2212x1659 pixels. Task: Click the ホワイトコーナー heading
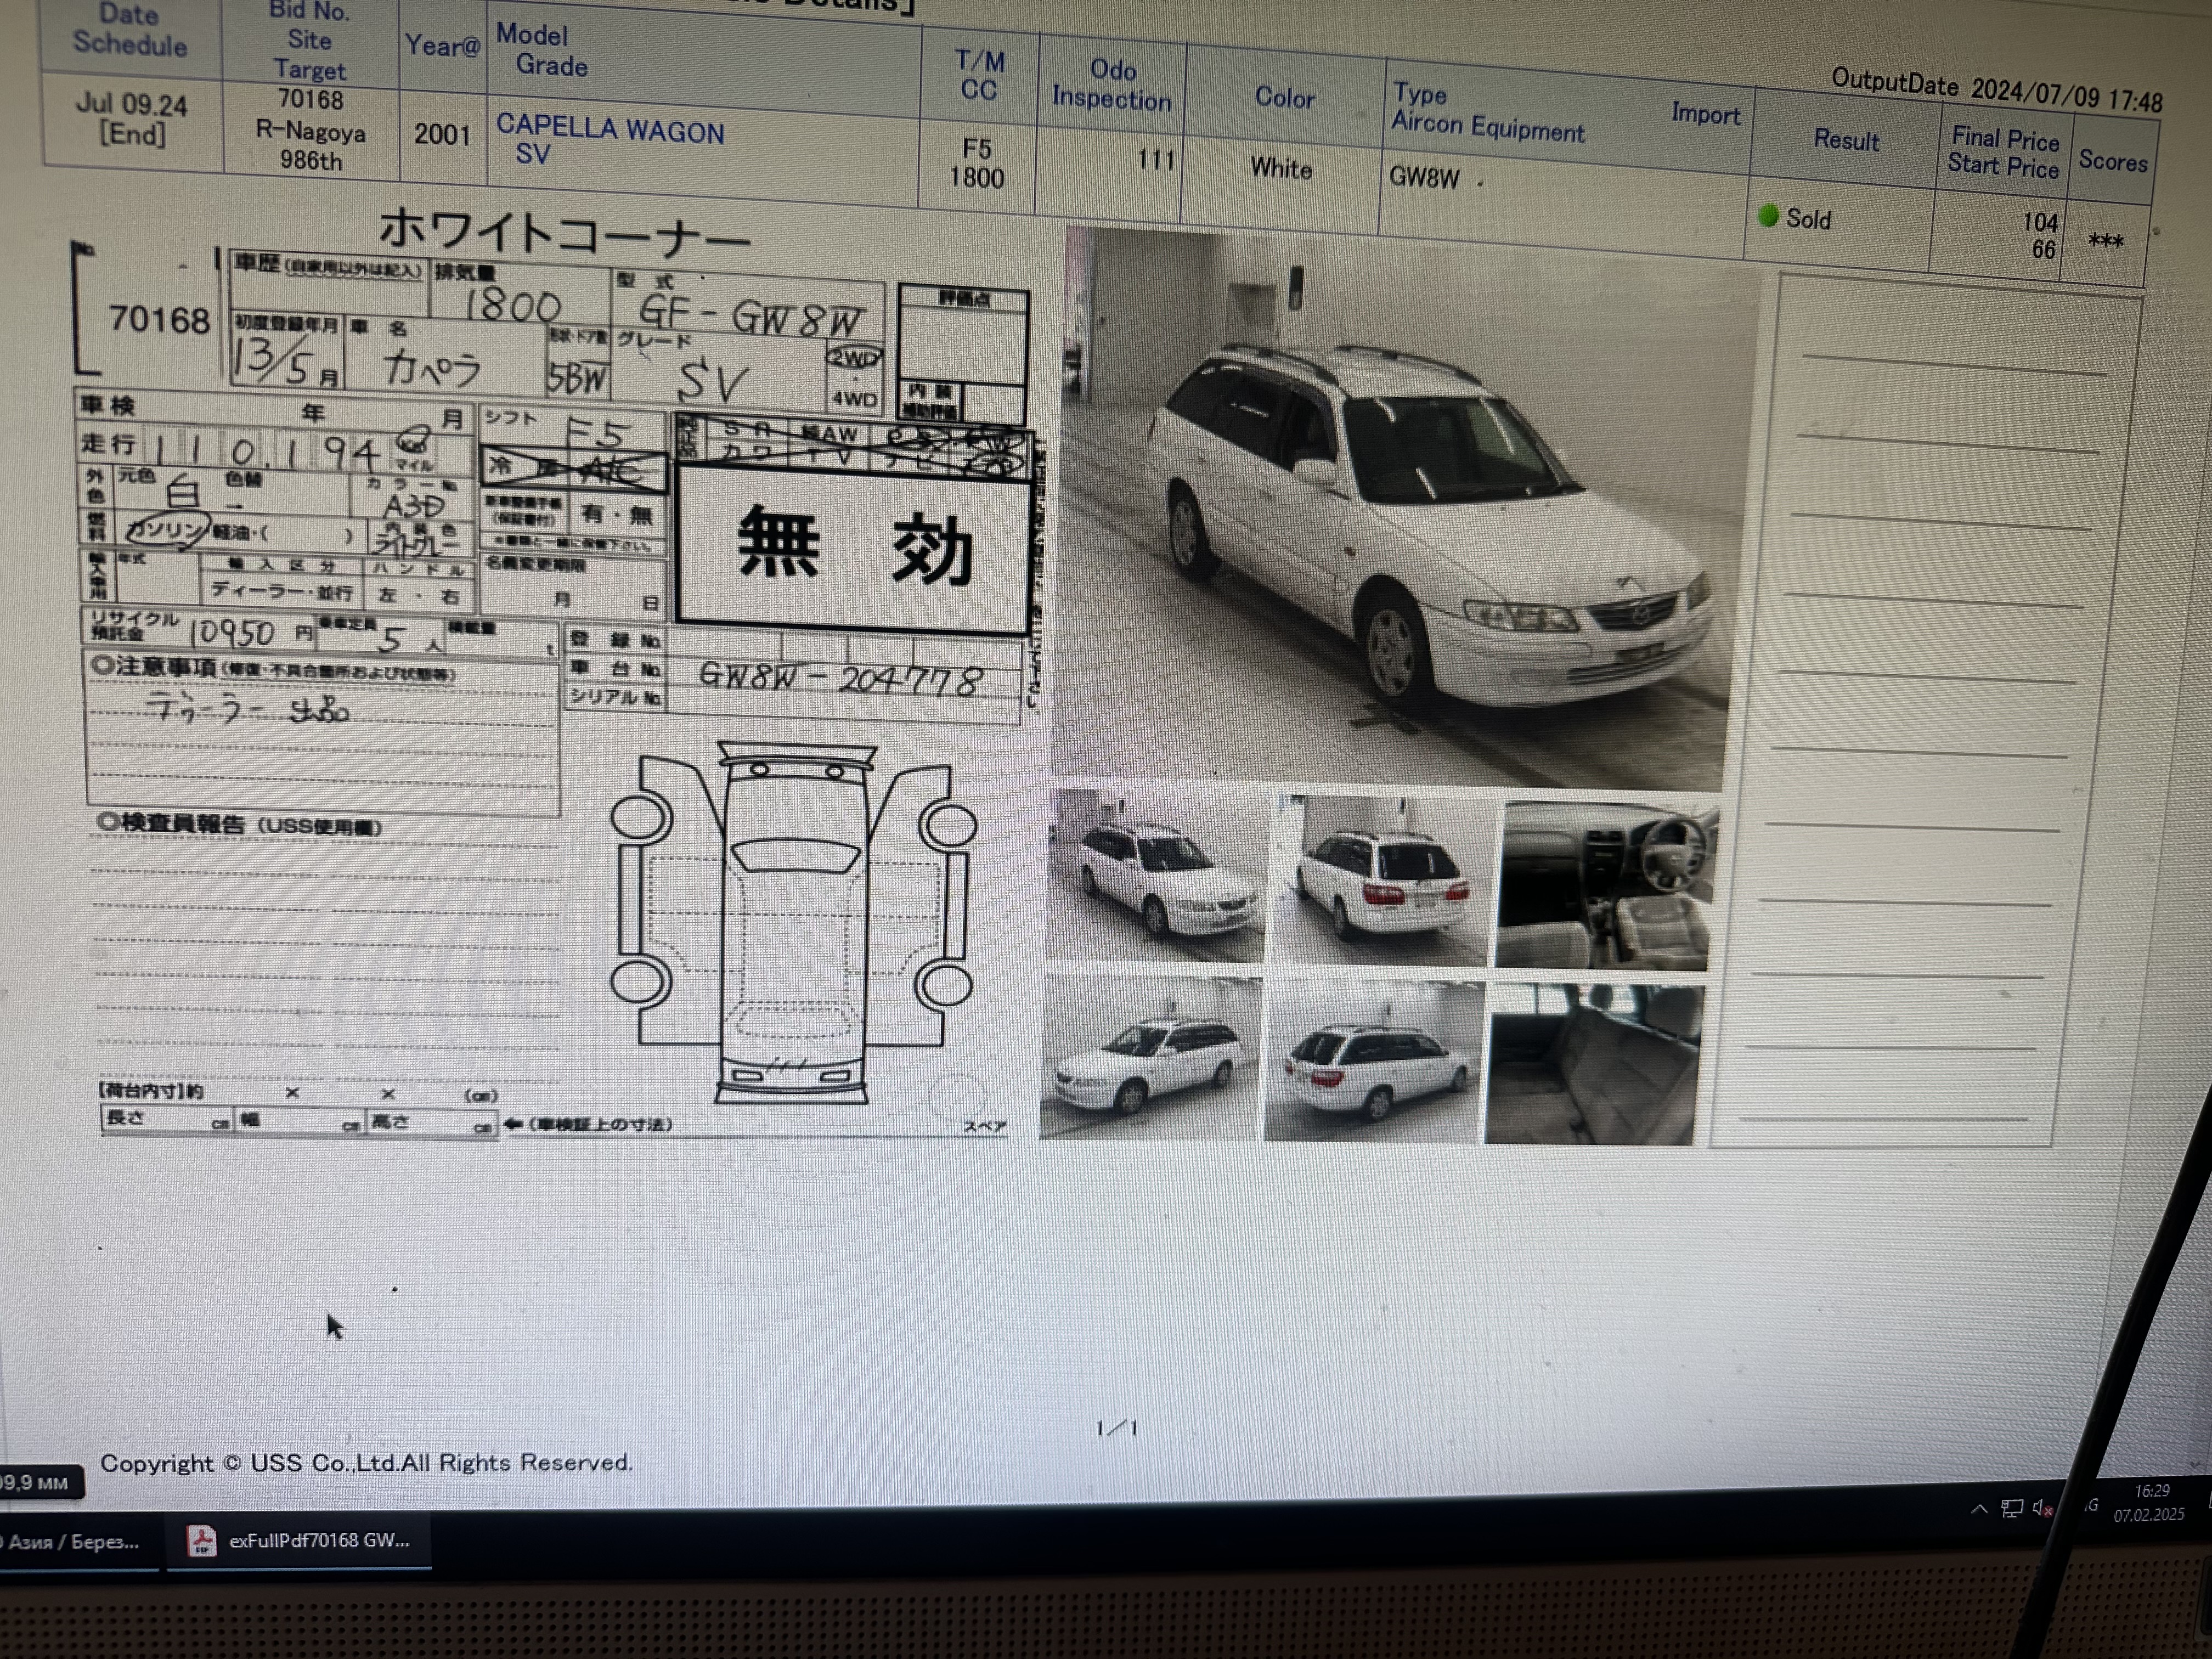tap(564, 233)
